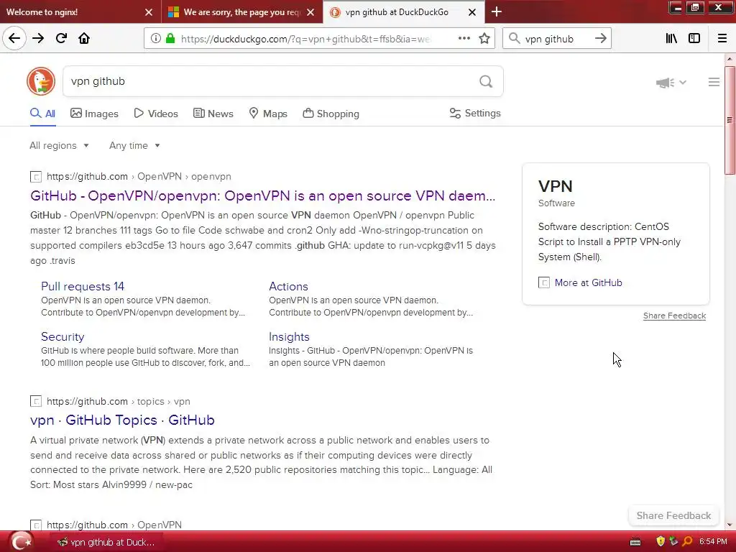Screen dimensions: 736x552
Task: Open the Library icon in toolbar
Action: click(x=671, y=39)
